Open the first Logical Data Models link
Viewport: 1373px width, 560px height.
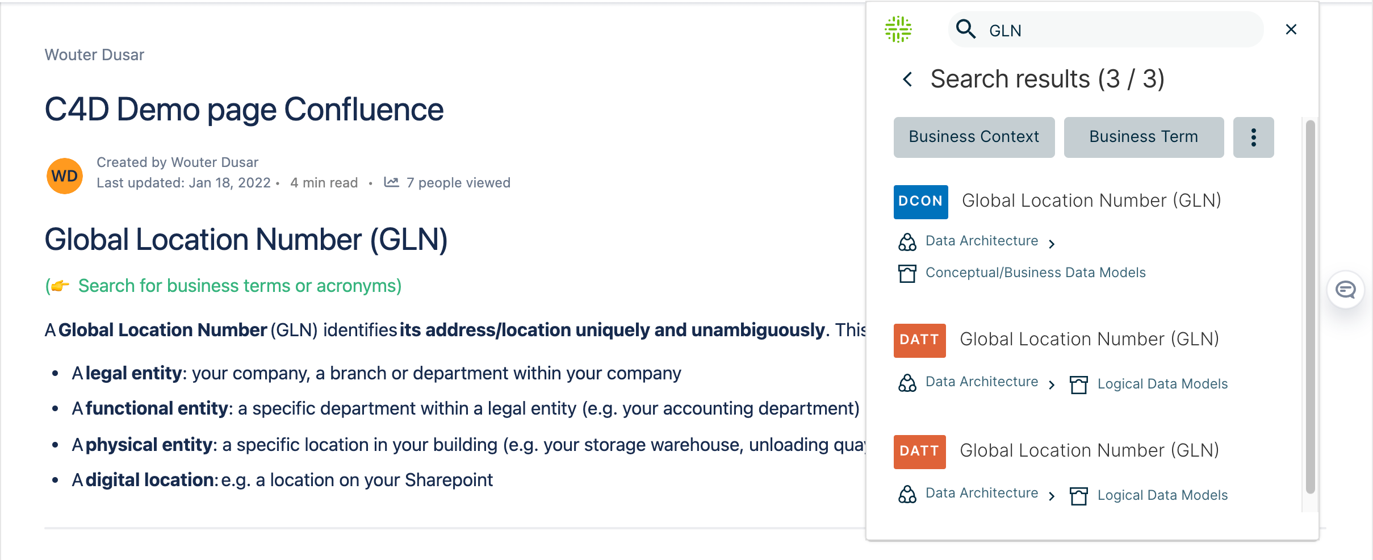1162,385
